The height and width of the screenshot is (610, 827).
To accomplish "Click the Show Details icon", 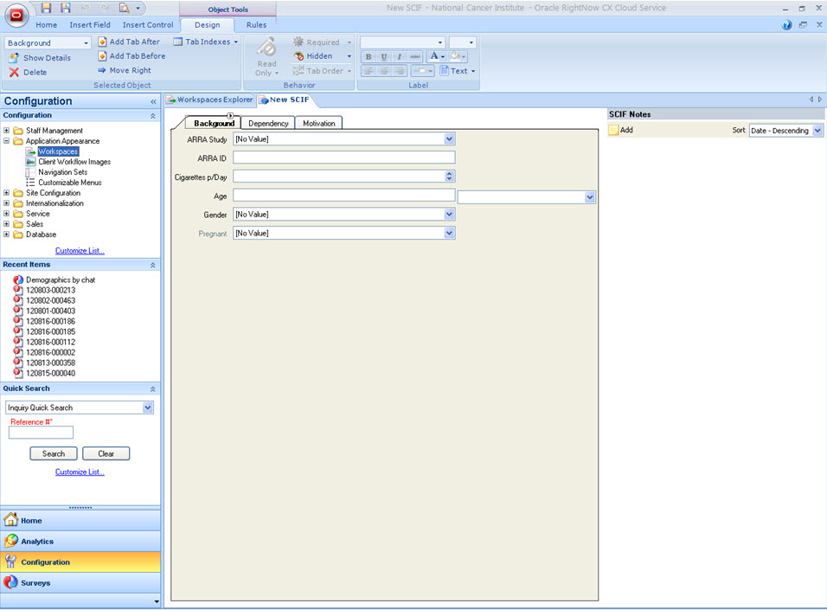I will point(14,58).
